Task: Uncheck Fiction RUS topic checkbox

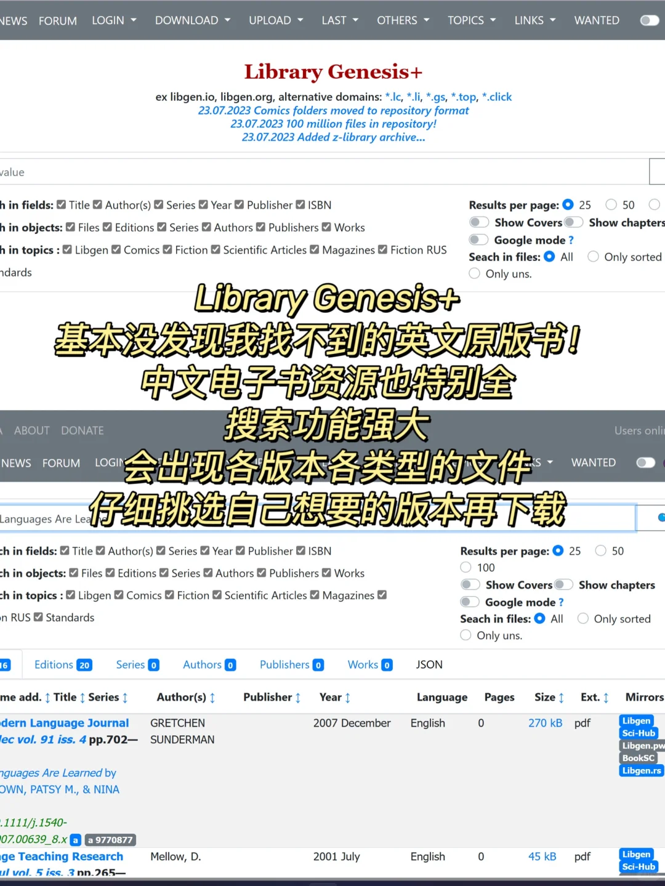Action: pos(383,249)
